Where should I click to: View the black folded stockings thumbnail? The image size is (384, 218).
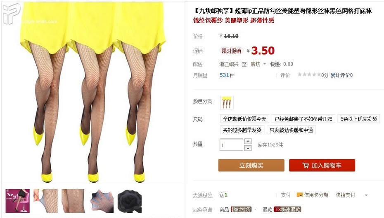tap(130, 201)
